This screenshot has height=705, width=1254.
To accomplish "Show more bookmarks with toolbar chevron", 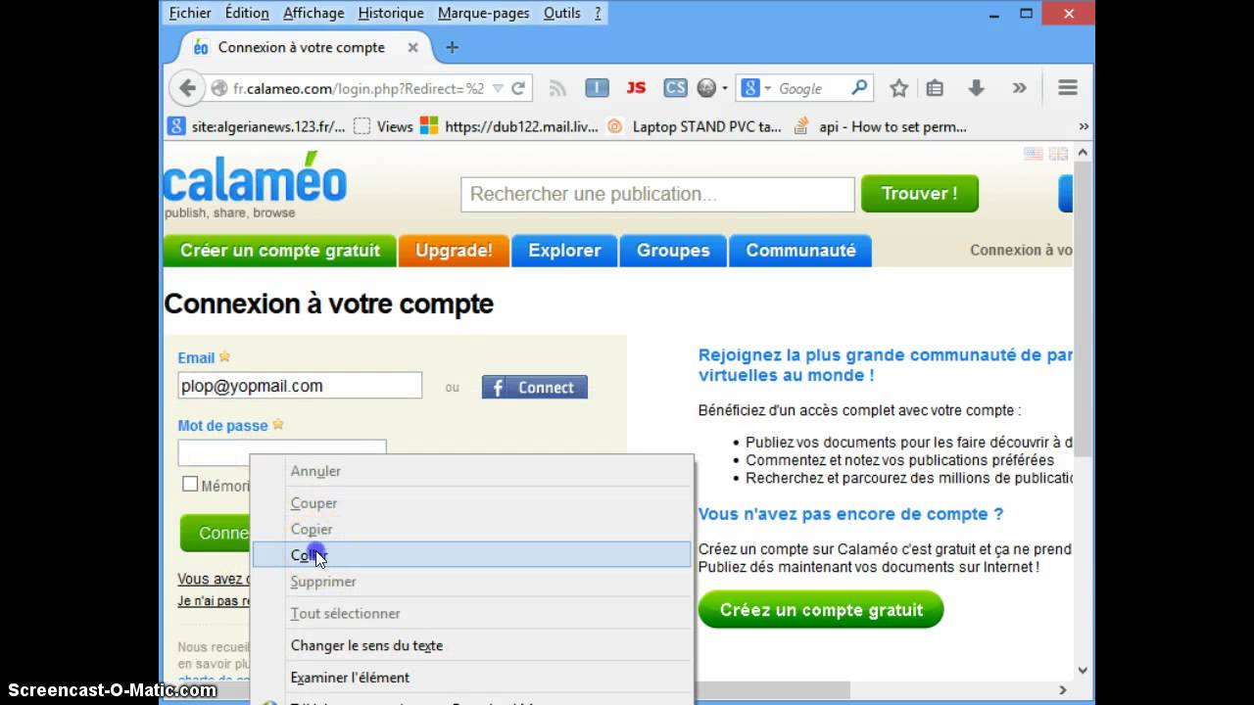I will click(1083, 126).
